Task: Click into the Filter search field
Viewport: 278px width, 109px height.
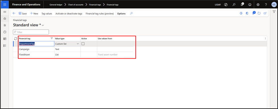Action: pyautogui.click(x=31, y=32)
